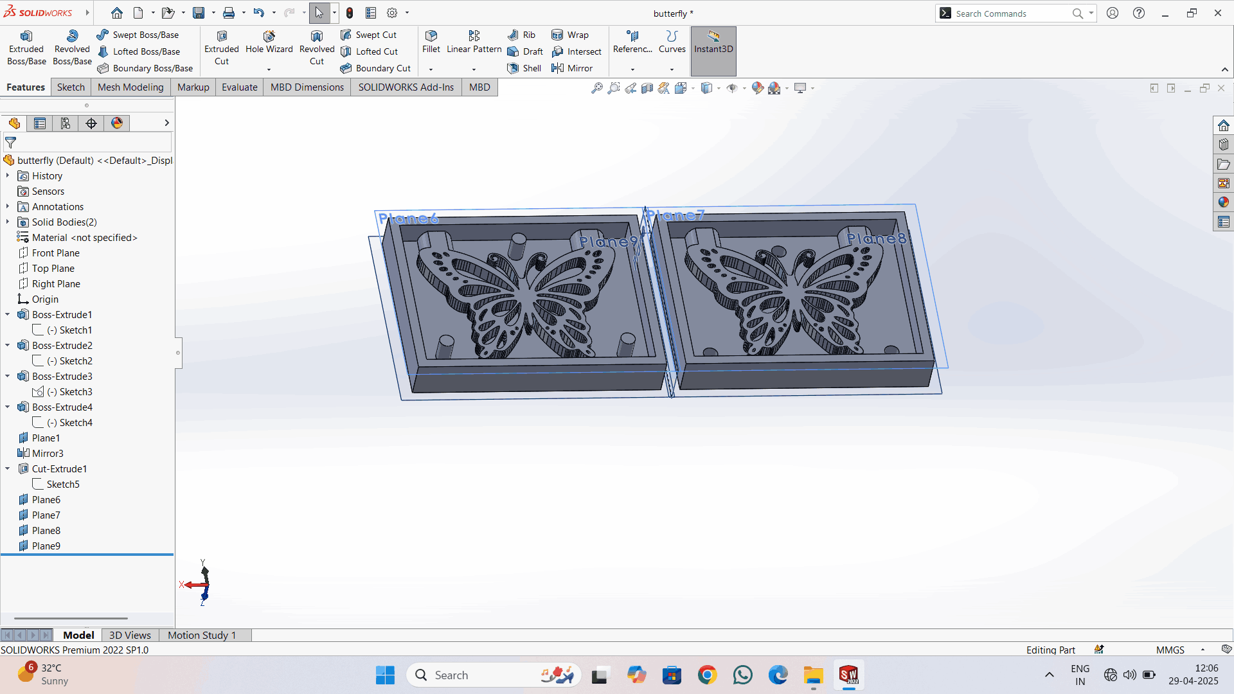Open the ConfigurationManager panel tab
The height and width of the screenshot is (694, 1234).
[x=66, y=123]
